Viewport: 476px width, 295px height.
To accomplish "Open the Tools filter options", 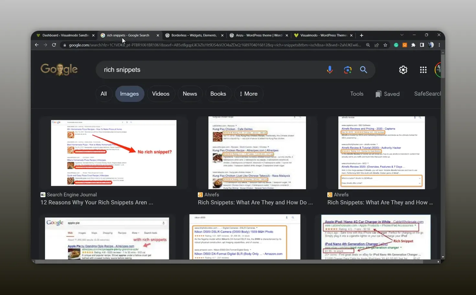I will coord(357,94).
